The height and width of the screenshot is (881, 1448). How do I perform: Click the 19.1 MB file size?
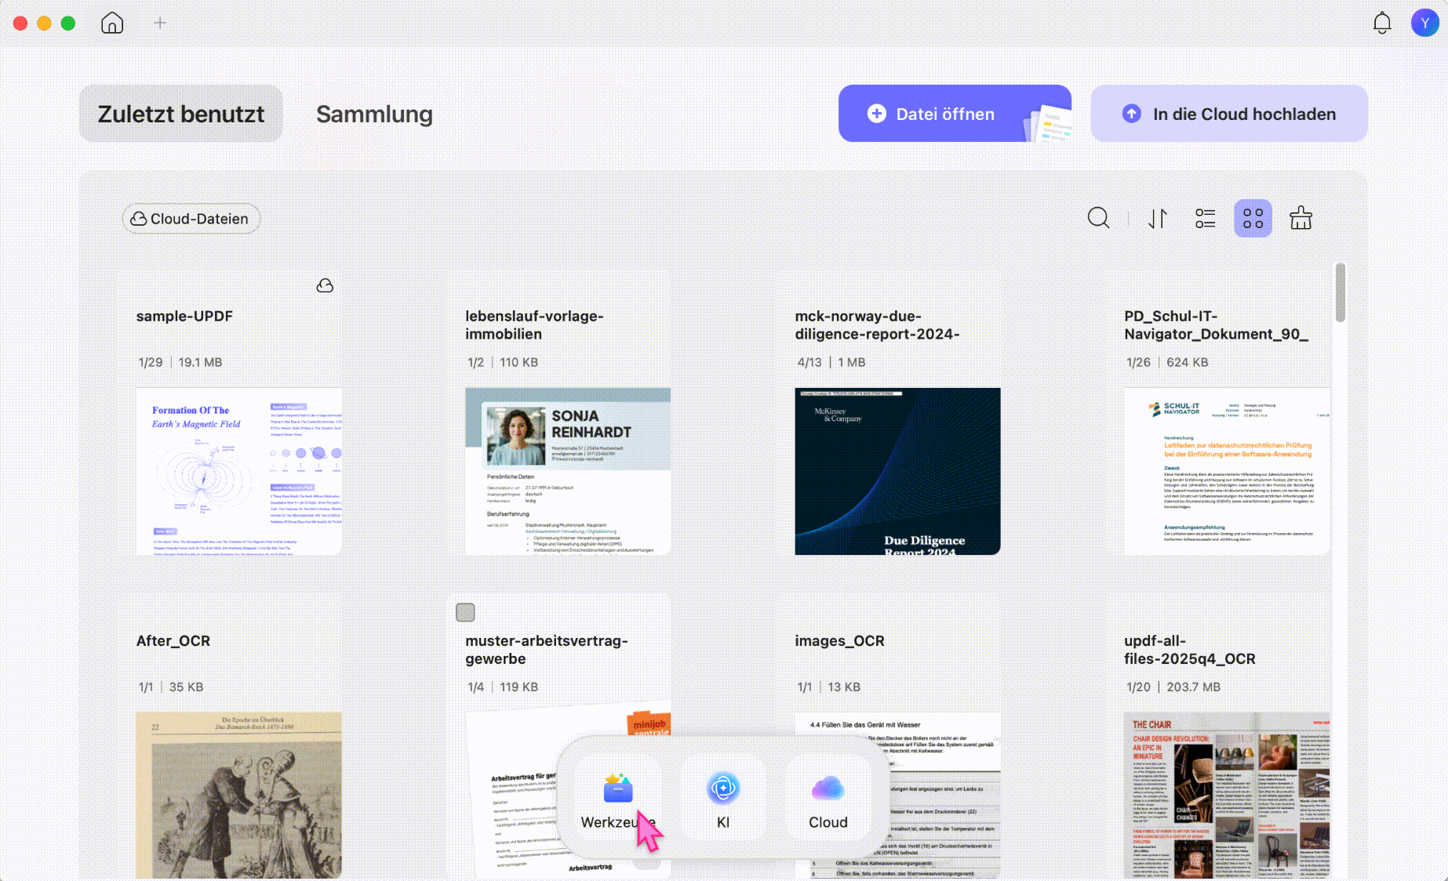200,362
